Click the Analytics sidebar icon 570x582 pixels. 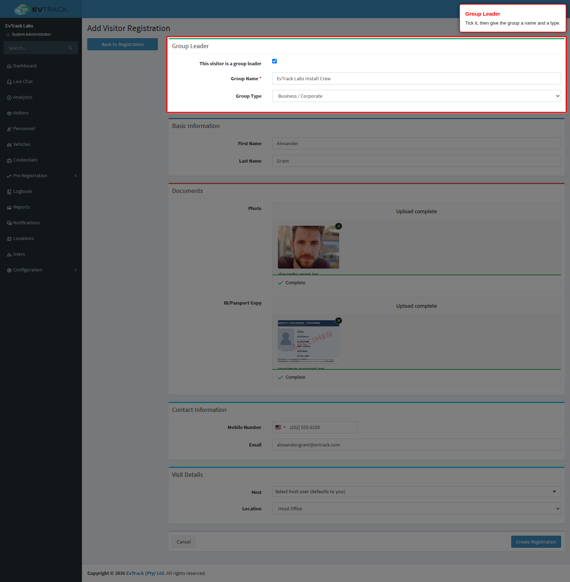9,98
